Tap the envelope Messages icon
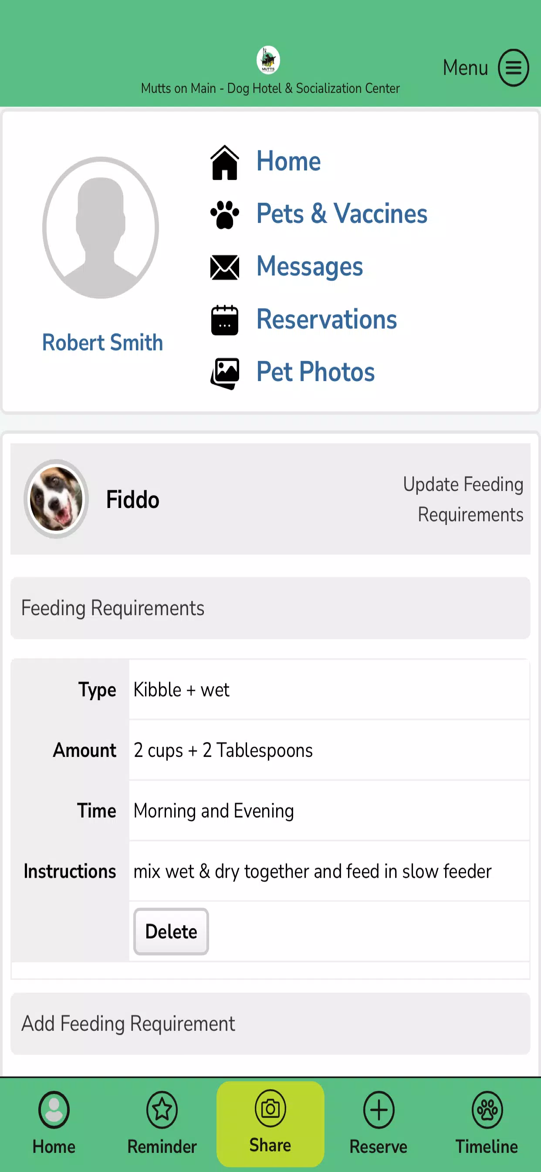 point(225,268)
